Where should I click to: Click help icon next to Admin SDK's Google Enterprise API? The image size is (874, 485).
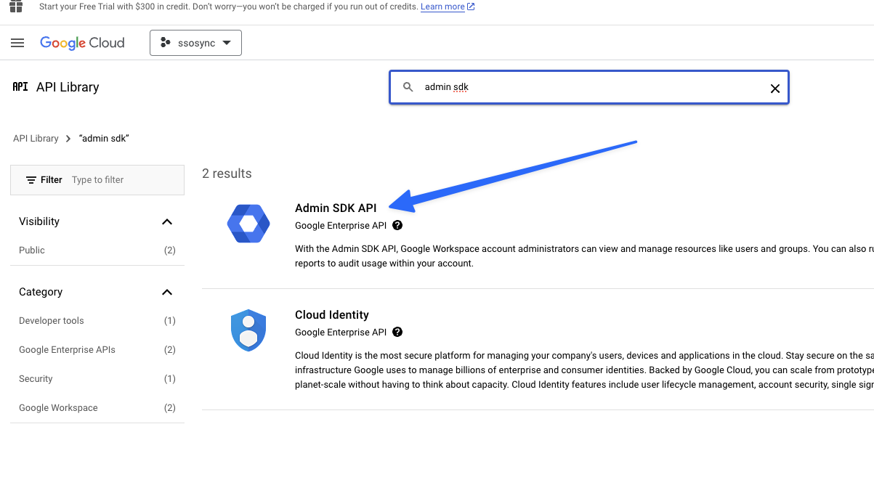[x=397, y=225]
